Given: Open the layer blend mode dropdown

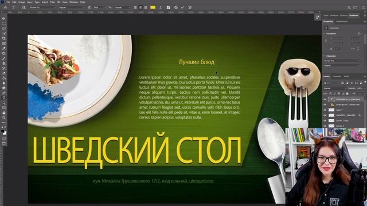Looking at the screenshot, I should tap(335, 88).
